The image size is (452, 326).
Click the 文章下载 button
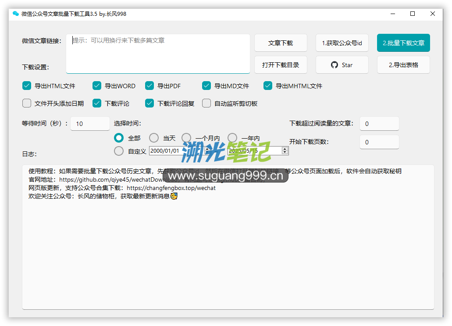[x=281, y=43]
